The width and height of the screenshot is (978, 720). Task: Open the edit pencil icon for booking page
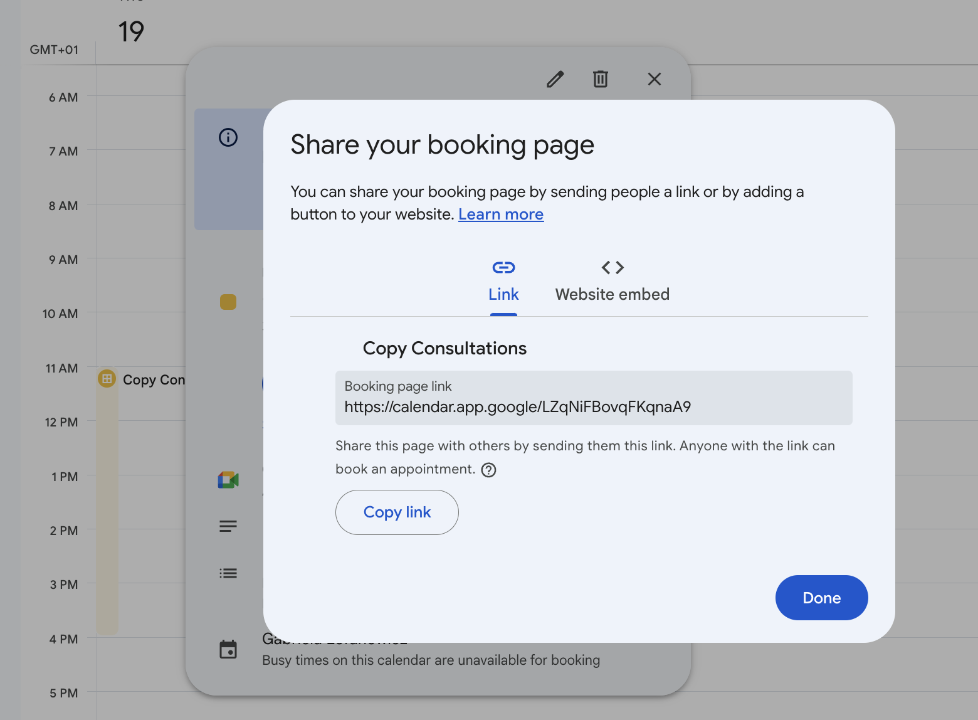pyautogui.click(x=554, y=79)
